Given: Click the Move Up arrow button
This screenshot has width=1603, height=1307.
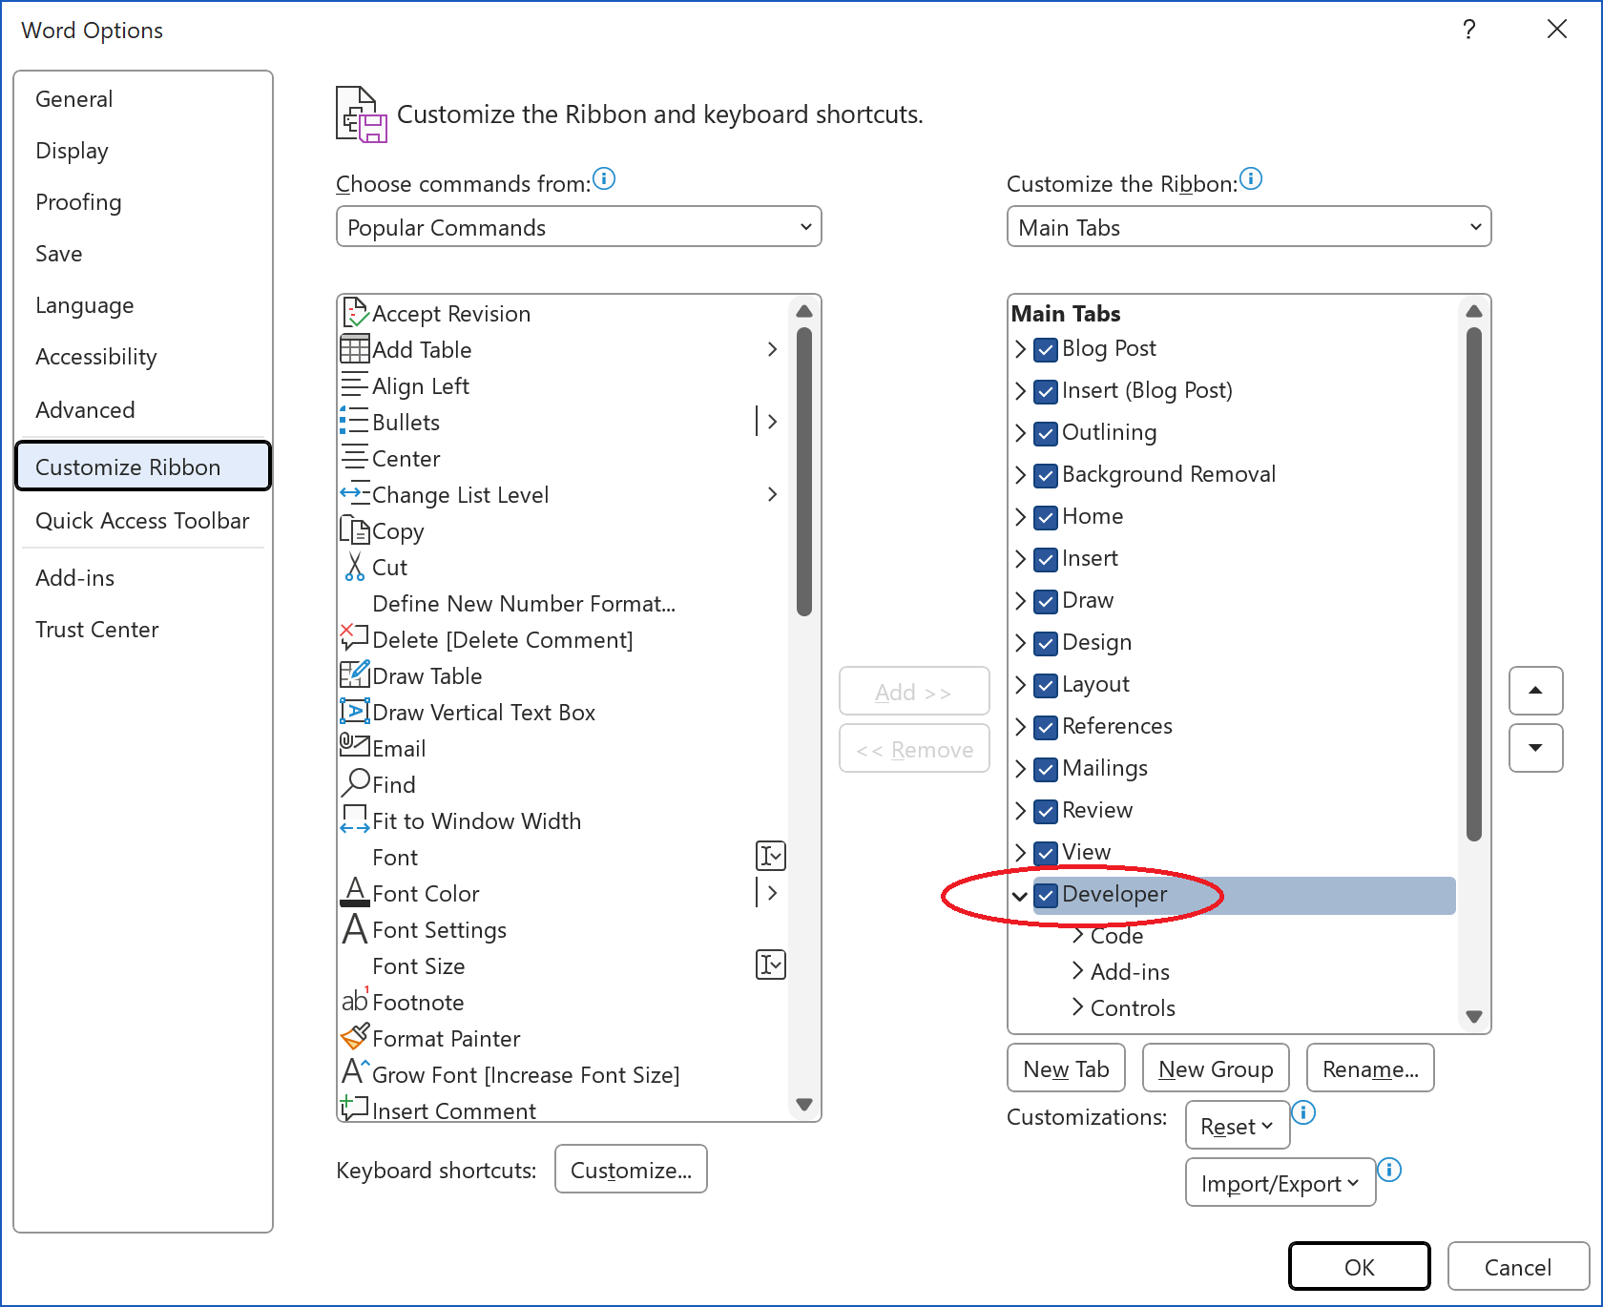Looking at the screenshot, I should (1535, 691).
